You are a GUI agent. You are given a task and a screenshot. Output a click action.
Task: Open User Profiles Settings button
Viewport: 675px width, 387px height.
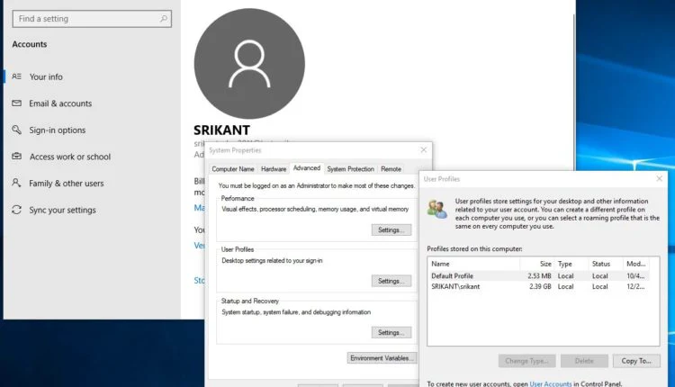pyautogui.click(x=391, y=281)
